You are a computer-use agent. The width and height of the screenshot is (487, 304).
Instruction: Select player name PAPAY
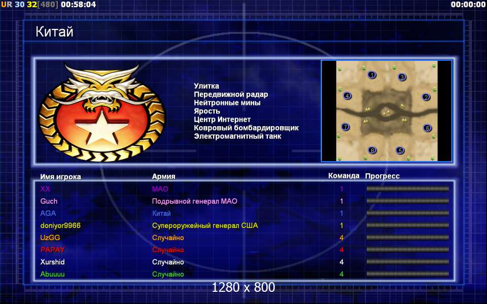click(x=52, y=250)
